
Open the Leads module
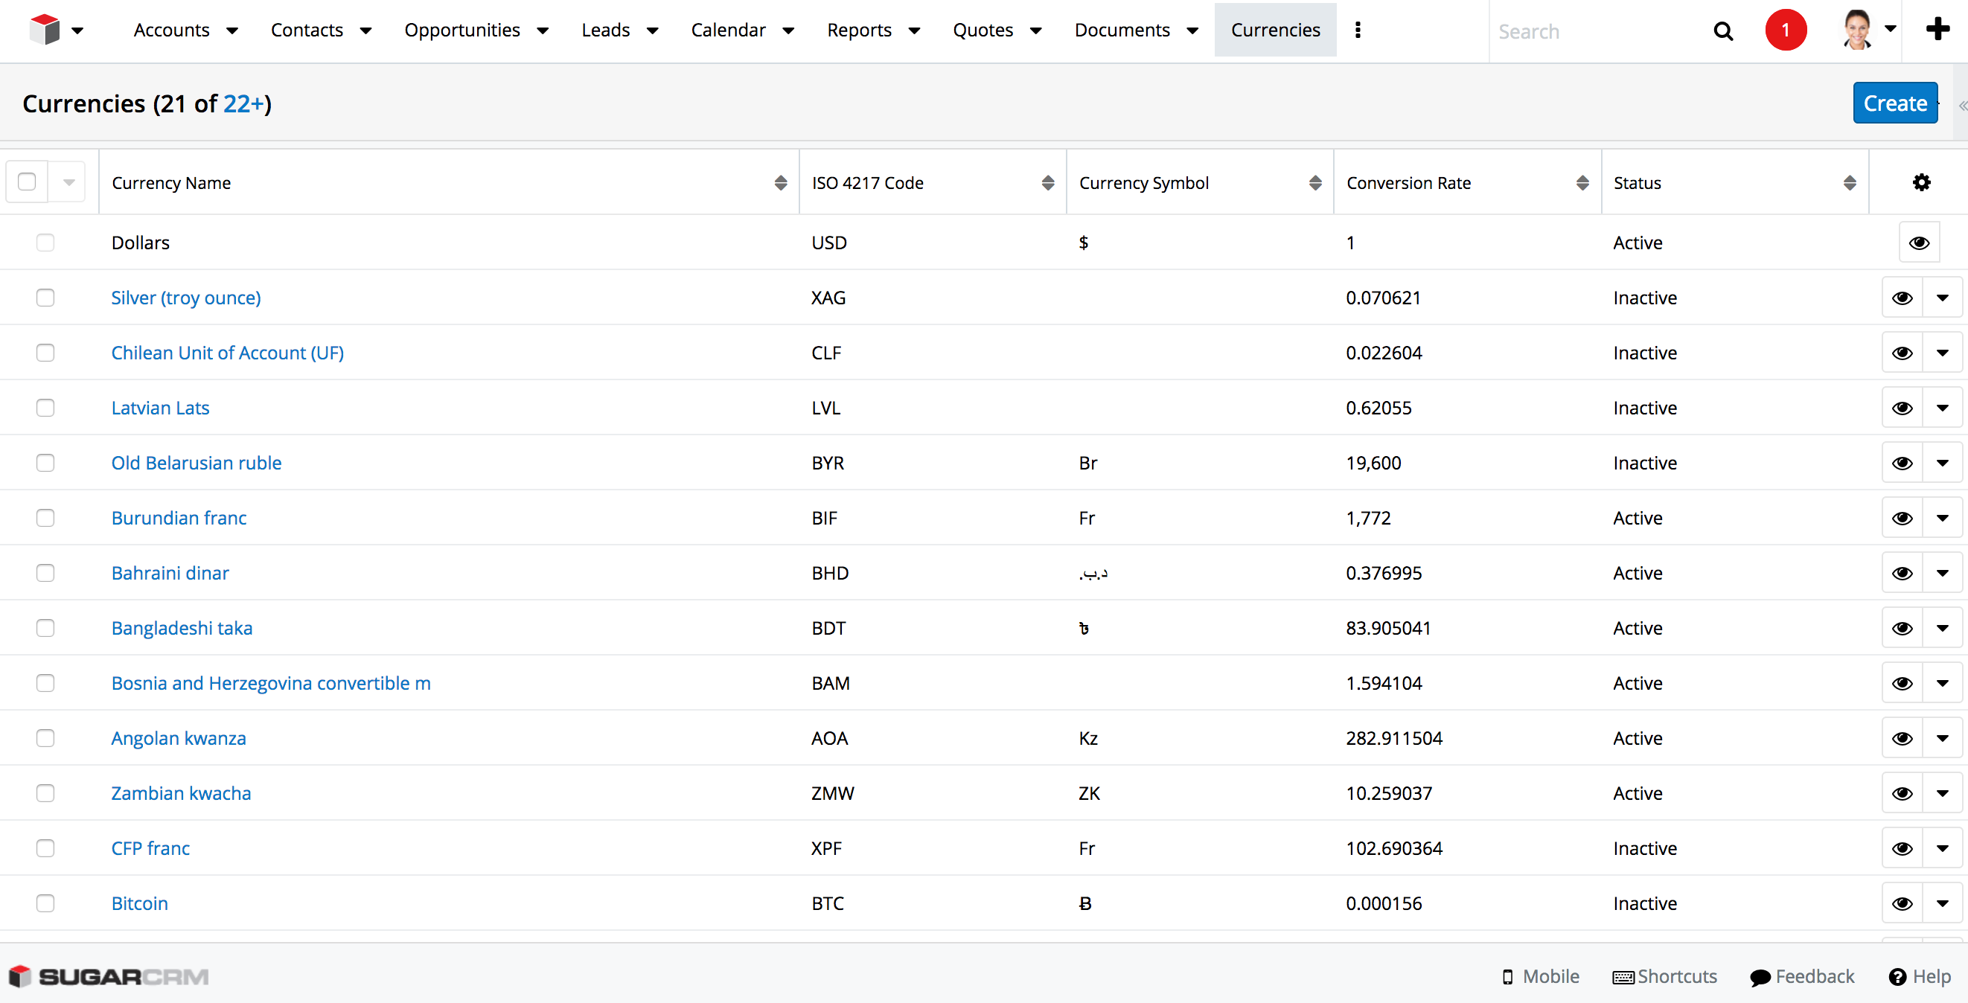[605, 30]
